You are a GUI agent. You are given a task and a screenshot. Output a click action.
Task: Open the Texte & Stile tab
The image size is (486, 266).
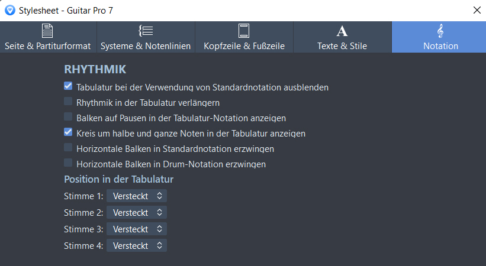pos(342,46)
